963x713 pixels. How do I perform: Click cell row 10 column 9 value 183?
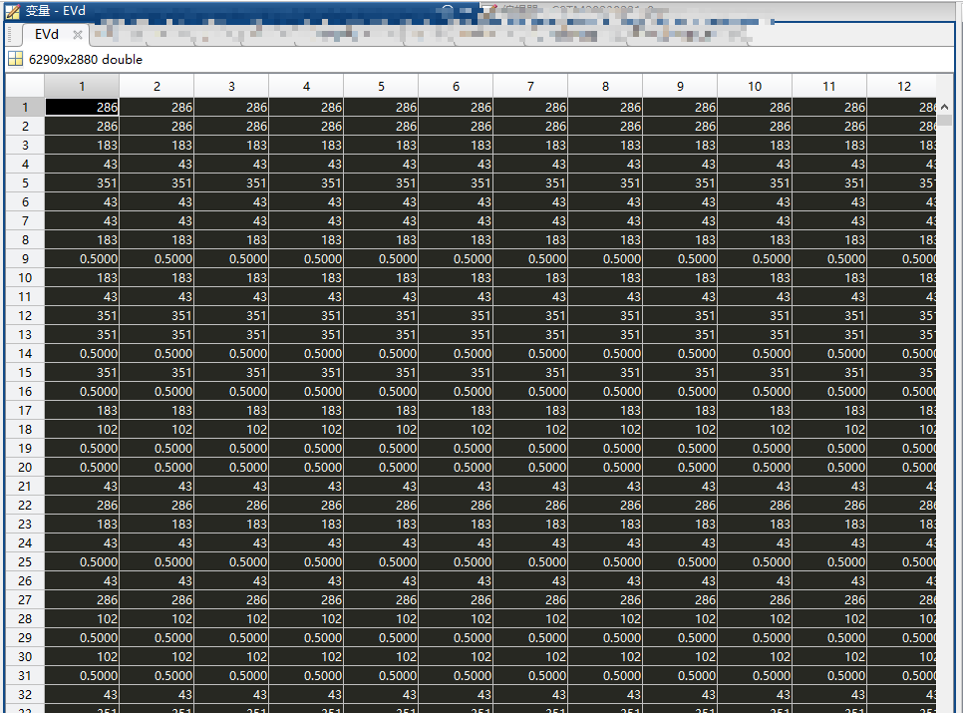pos(680,277)
